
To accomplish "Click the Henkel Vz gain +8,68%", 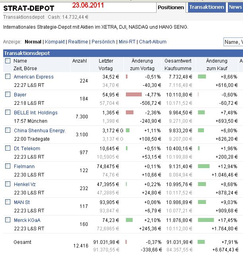I will tap(229, 184).
